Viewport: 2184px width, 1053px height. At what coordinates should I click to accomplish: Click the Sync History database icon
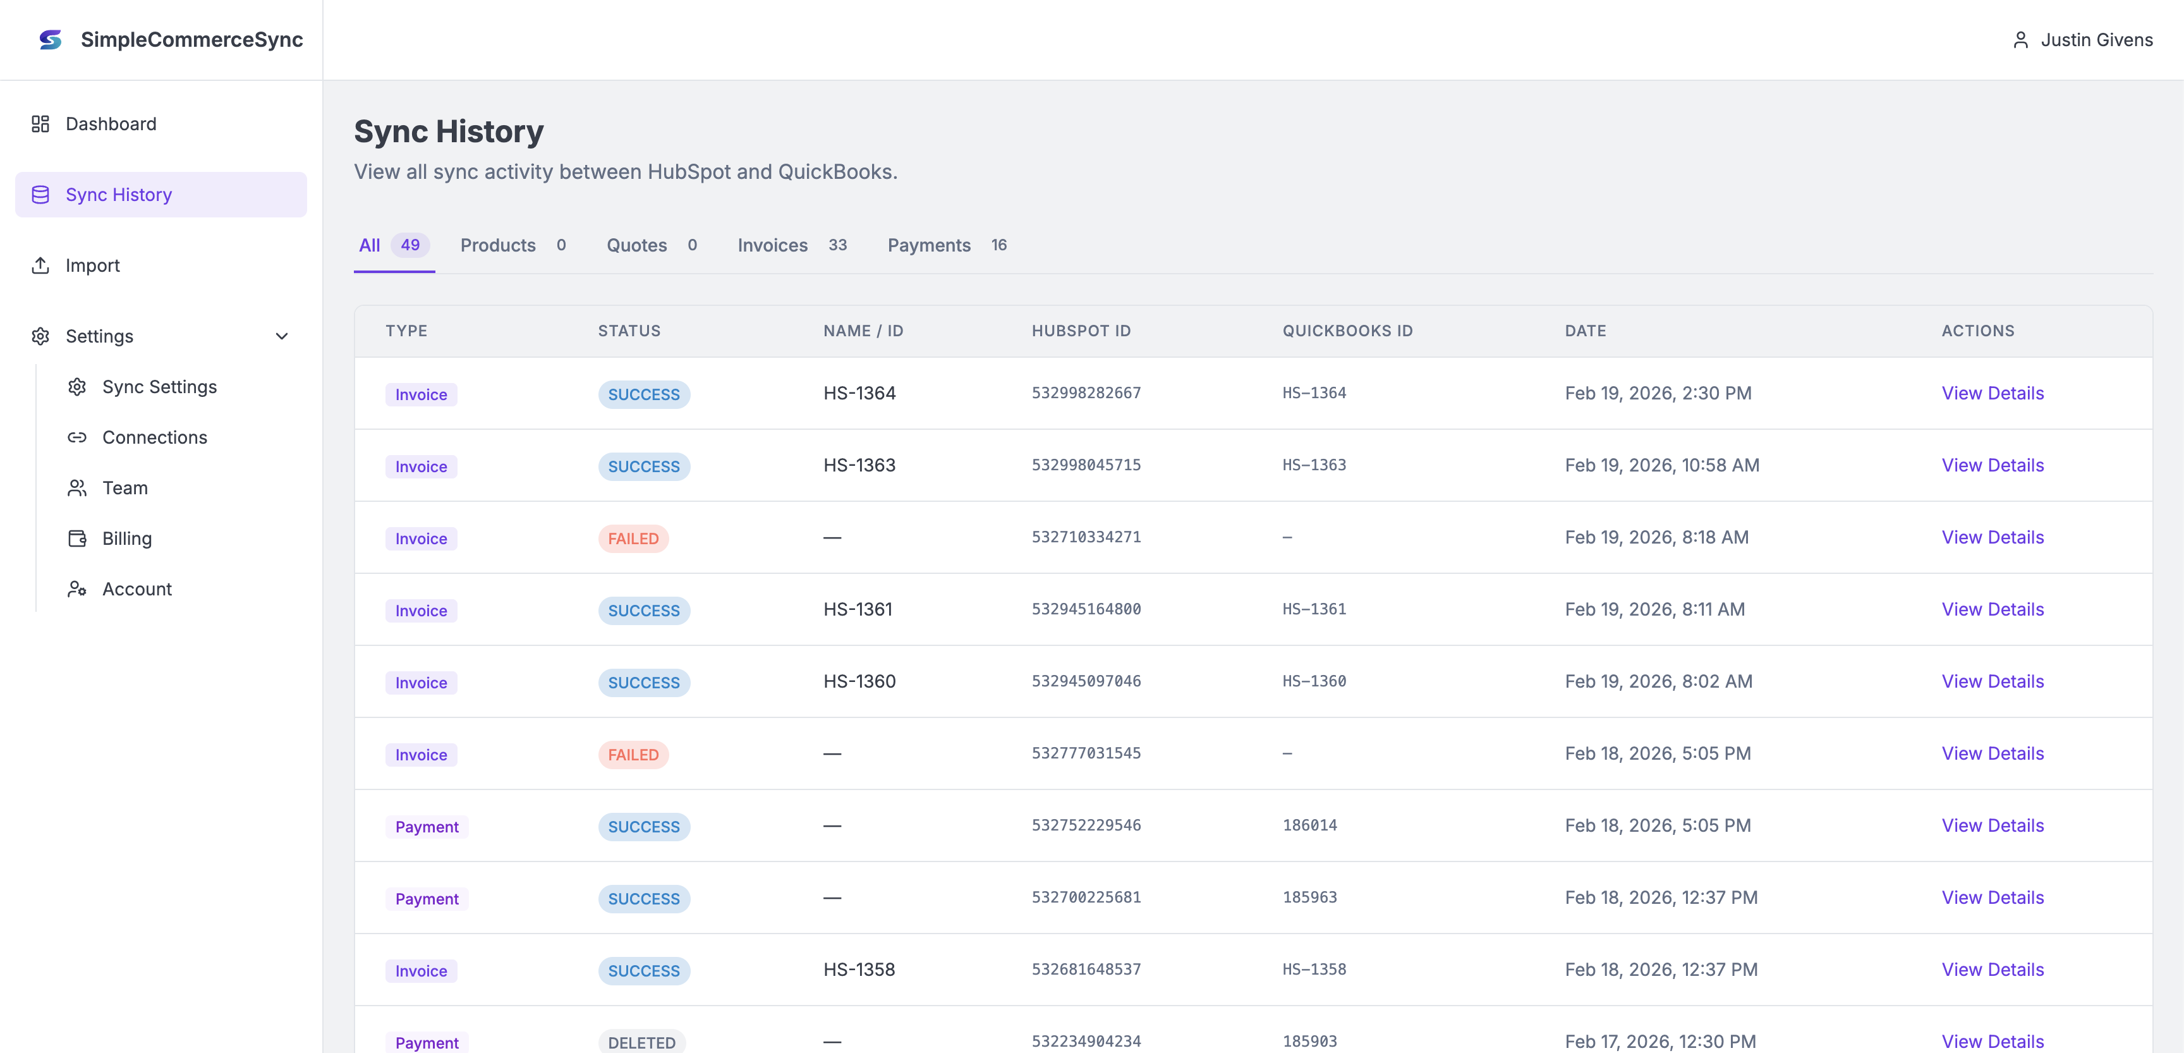pos(40,195)
